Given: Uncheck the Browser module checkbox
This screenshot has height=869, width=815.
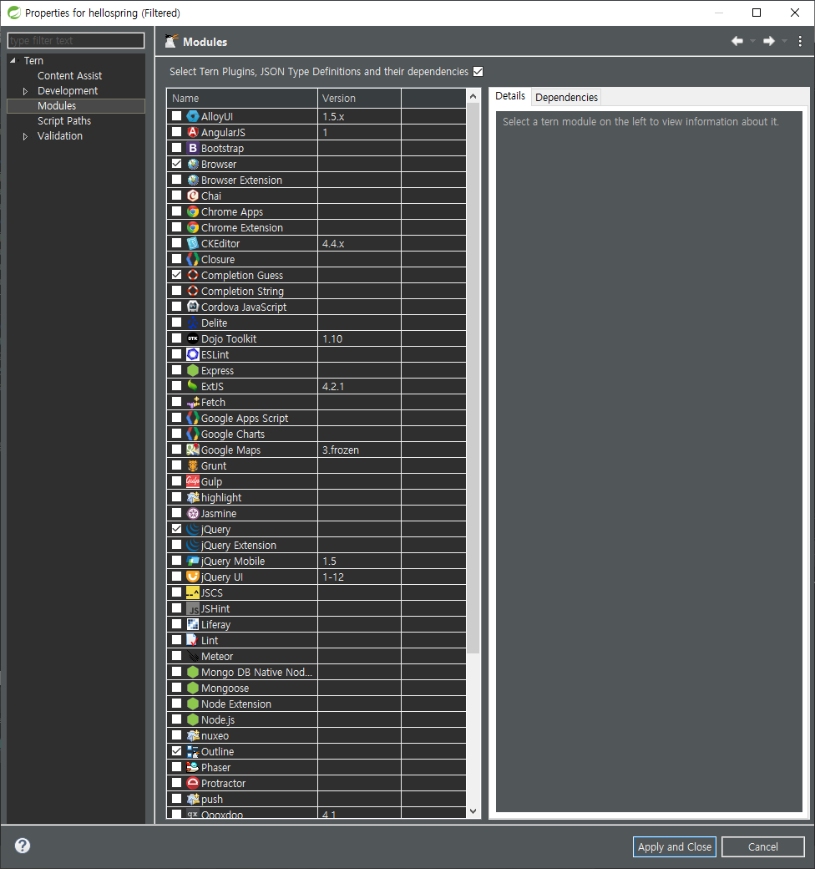Looking at the screenshot, I should coord(177,164).
